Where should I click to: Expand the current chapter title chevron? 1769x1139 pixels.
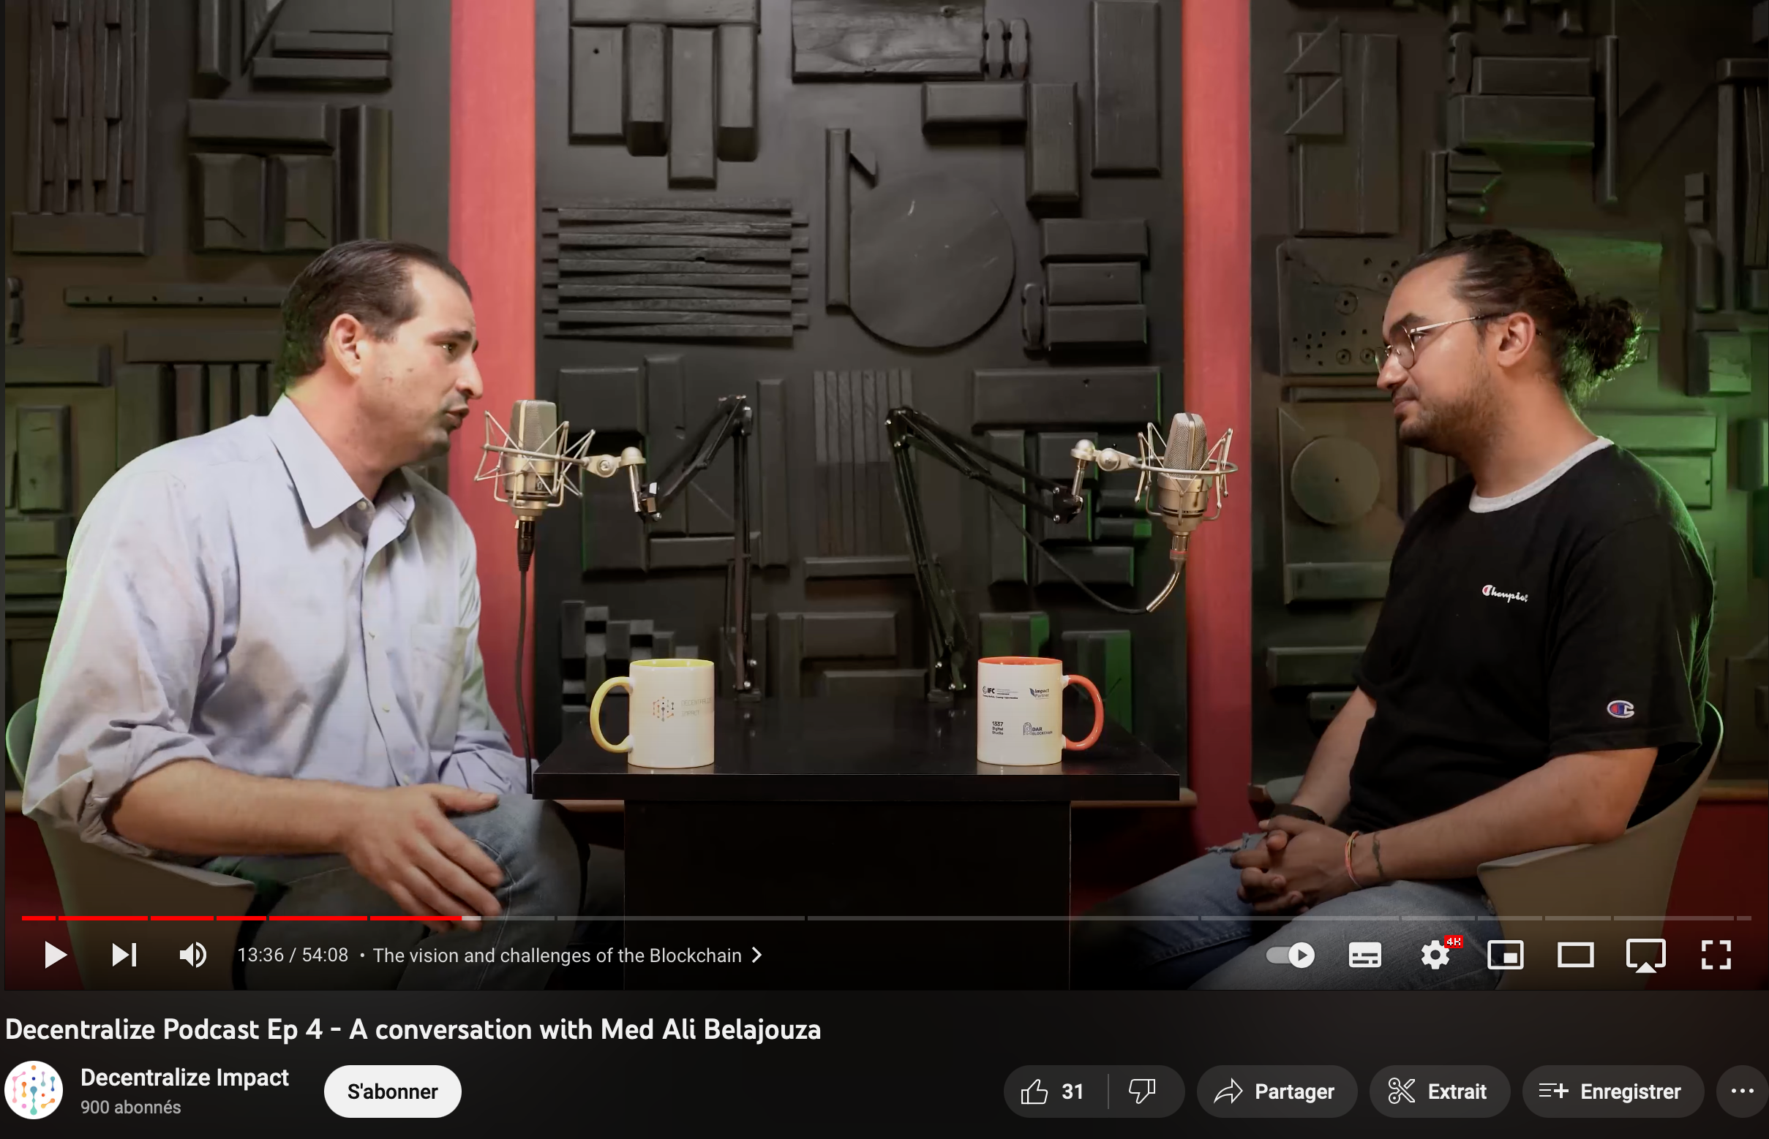click(756, 955)
